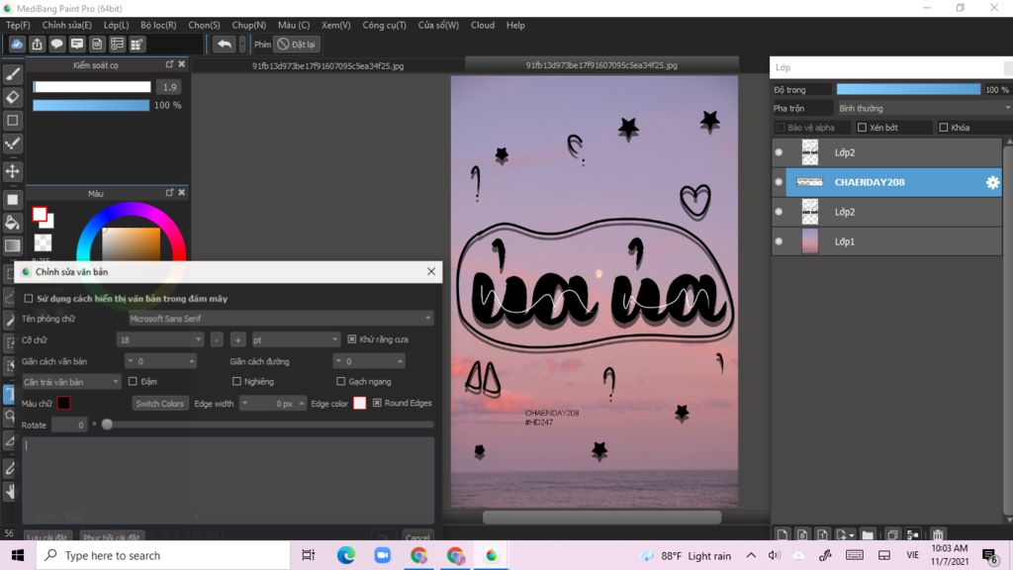Enable cloud text display checkbox
The width and height of the screenshot is (1013, 570).
[29, 299]
